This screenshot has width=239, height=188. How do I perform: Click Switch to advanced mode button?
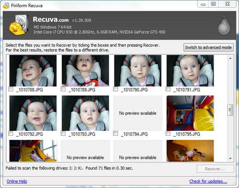click(209, 47)
